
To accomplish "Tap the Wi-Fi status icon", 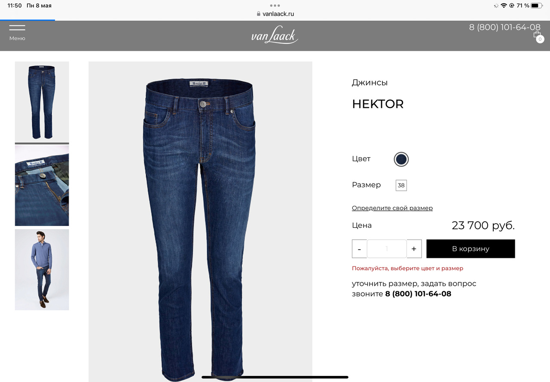I will pyautogui.click(x=504, y=6).
